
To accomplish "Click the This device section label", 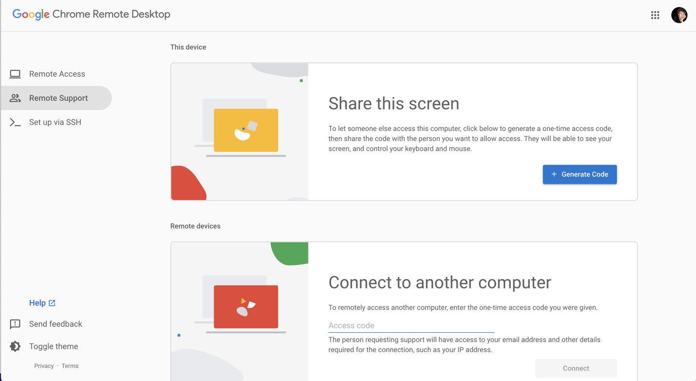I will [188, 47].
